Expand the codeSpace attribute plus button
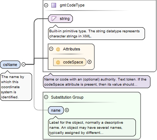The height and width of the screenshot is (140, 157). (89, 62)
